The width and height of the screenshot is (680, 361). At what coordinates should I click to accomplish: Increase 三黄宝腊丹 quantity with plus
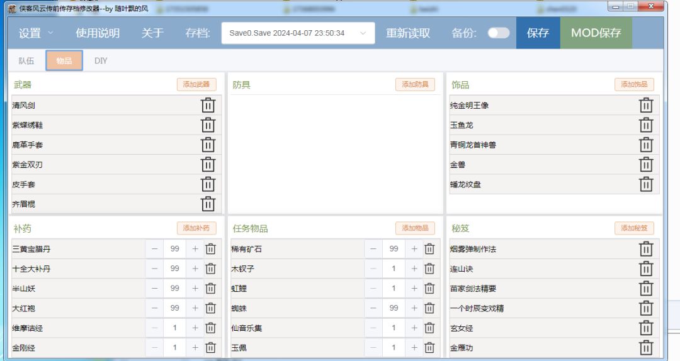pyautogui.click(x=195, y=249)
